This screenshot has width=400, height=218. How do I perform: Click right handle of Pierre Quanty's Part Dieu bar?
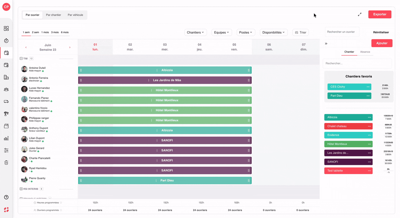(x=249, y=180)
